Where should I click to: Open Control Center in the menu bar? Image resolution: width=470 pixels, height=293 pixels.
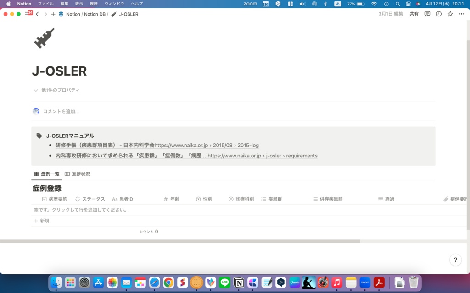(408, 4)
